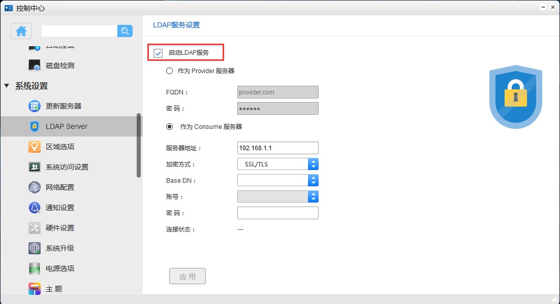Open the 磁盘检测 disk check icon
560x304 pixels.
(x=35, y=65)
